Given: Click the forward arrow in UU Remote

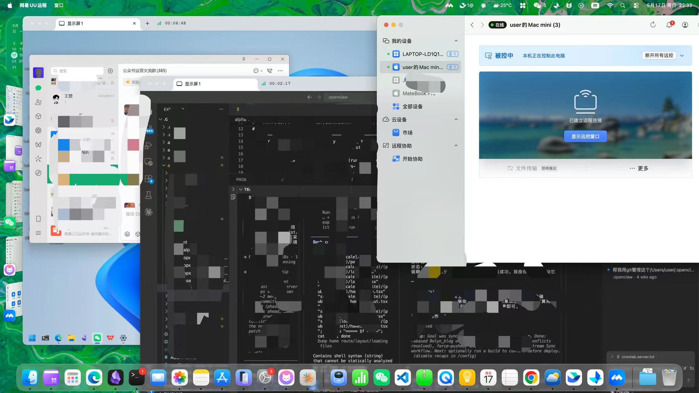Looking at the screenshot, I should (x=482, y=25).
